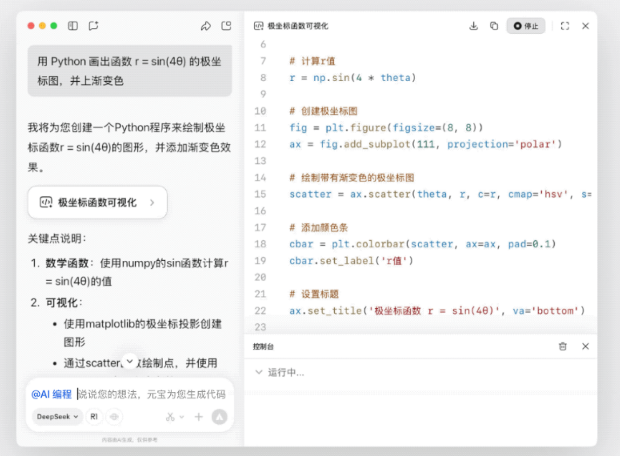The image size is (620, 456).
Task: Stop code execution with 停止 button
Action: [526, 26]
